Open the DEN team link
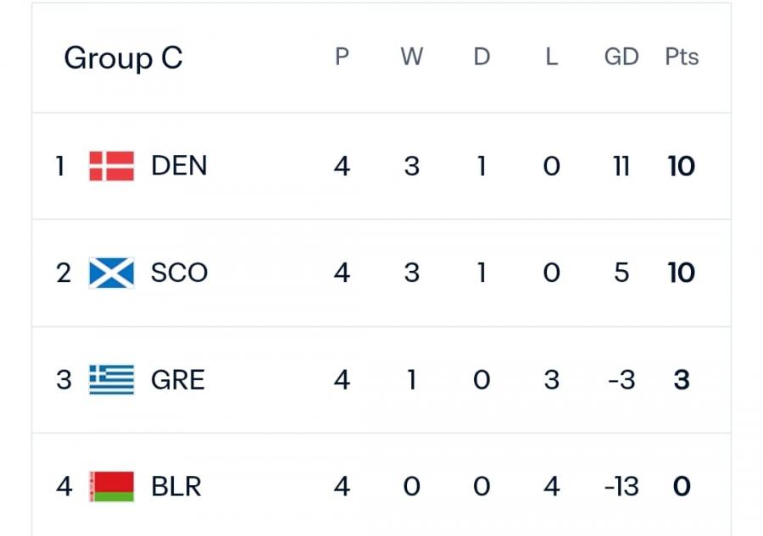 click(179, 166)
